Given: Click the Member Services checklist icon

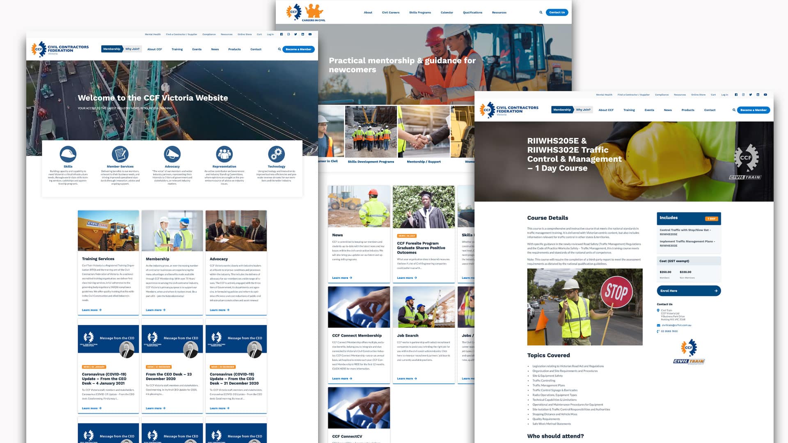Looking at the screenshot, I should pyautogui.click(x=120, y=154).
